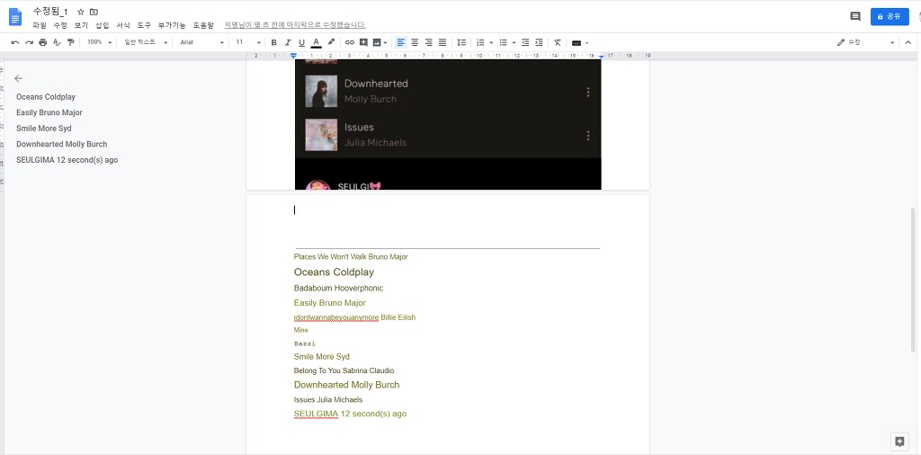Close outline with back arrow
The width and height of the screenshot is (921, 455).
(x=18, y=78)
